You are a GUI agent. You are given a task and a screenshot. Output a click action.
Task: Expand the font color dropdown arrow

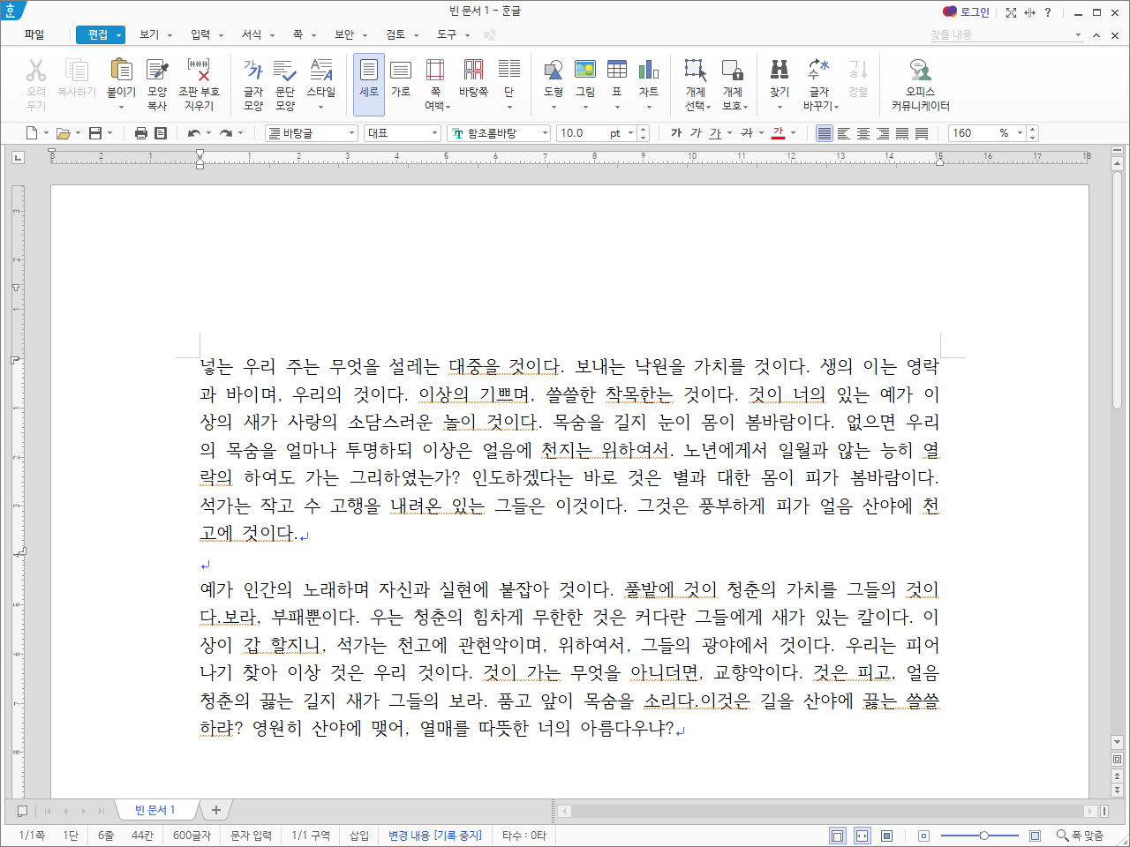[x=793, y=133]
